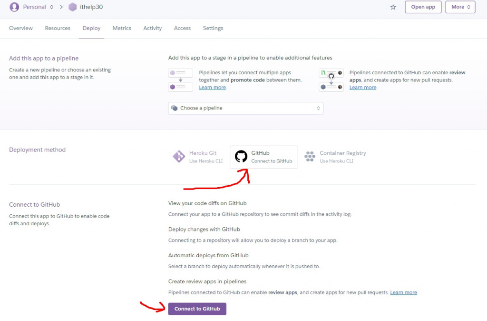Click the Personal account avatar icon
This screenshot has height=321, width=487.
(14, 7)
